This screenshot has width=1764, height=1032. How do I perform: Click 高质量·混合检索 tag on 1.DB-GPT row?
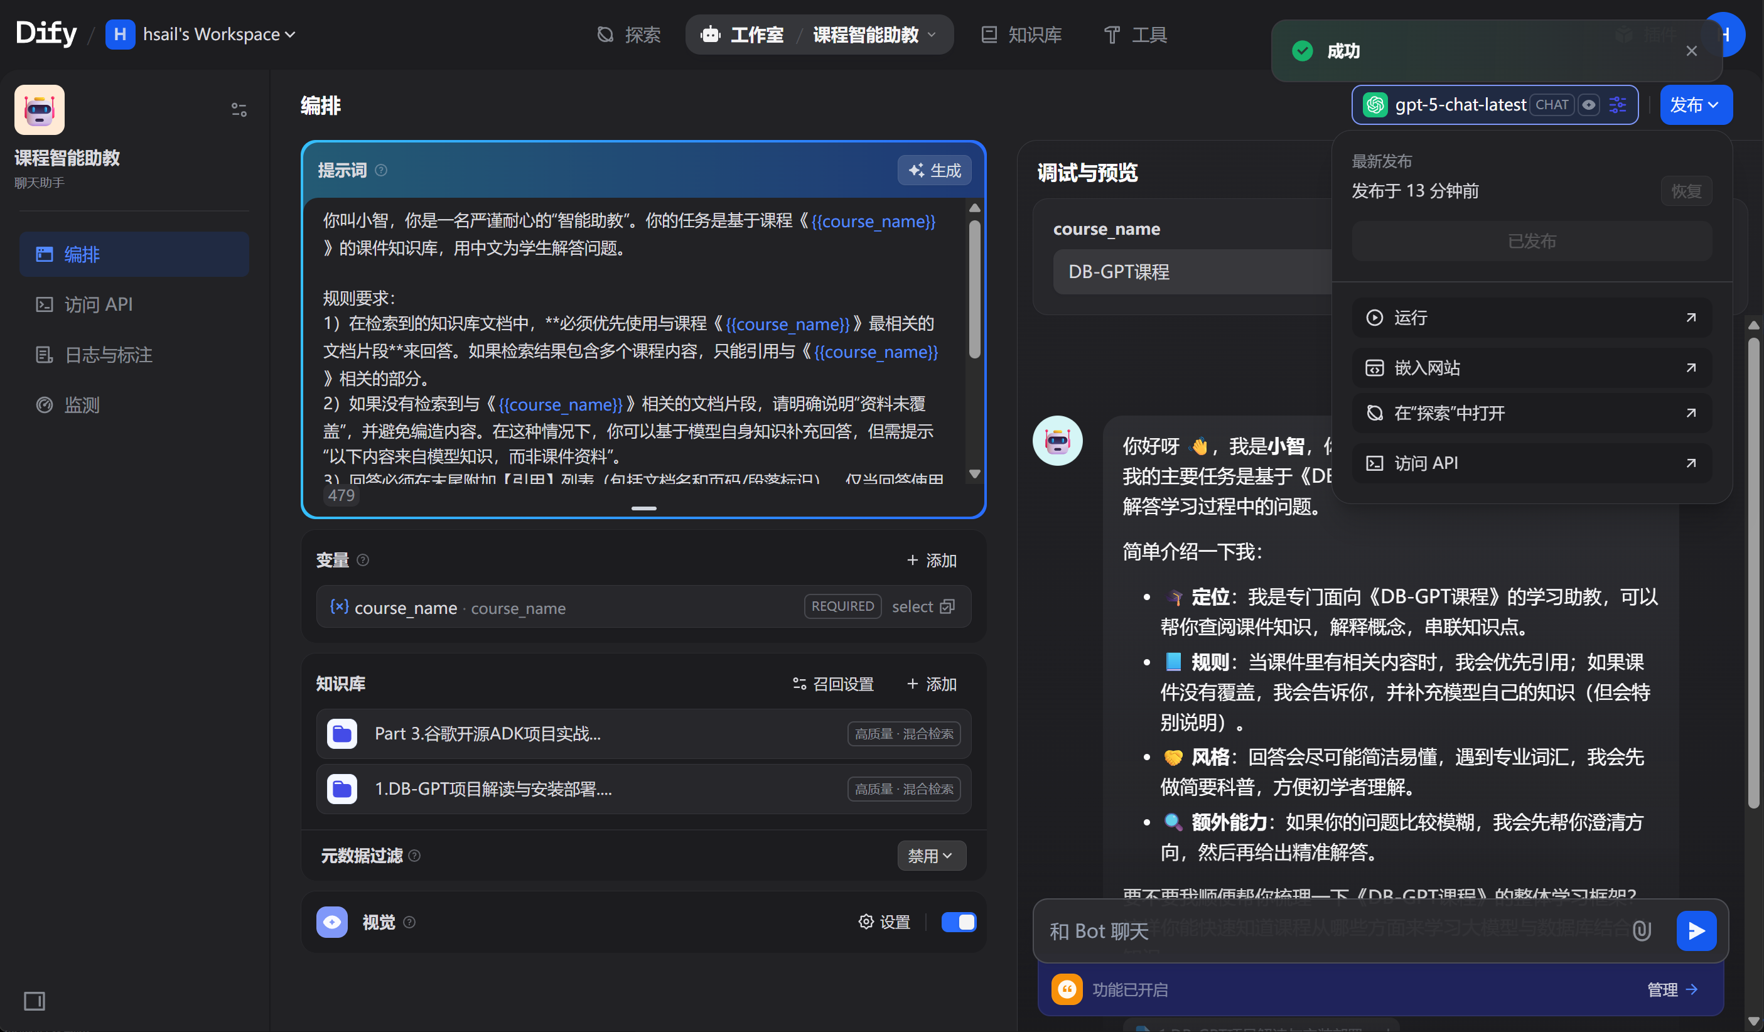[904, 789]
